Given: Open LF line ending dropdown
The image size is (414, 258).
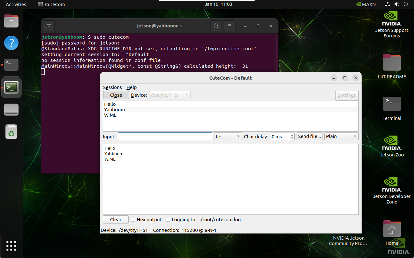Looking at the screenshot, I should [x=228, y=136].
